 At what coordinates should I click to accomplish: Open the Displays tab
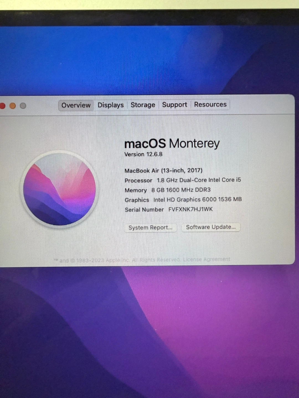(x=110, y=105)
